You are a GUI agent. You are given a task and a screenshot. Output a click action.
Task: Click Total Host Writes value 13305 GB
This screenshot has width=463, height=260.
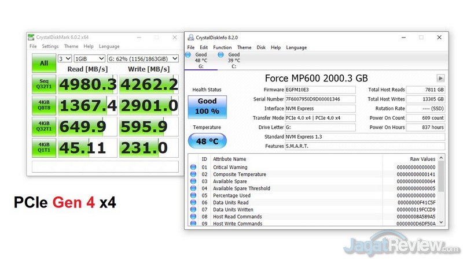pos(425,99)
